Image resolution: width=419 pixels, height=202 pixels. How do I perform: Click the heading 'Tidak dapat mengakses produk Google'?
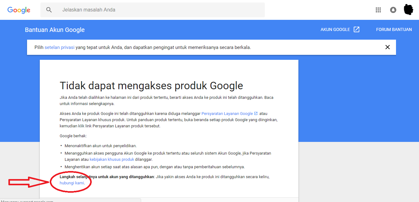[x=151, y=86]
